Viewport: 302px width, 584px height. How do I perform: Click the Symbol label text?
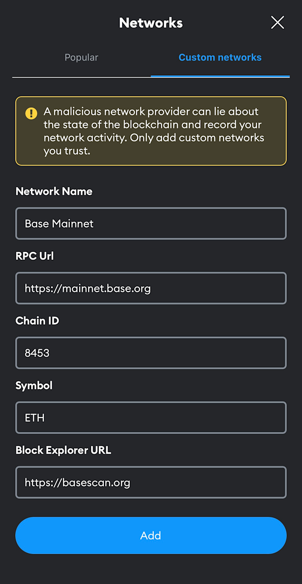tap(34, 386)
